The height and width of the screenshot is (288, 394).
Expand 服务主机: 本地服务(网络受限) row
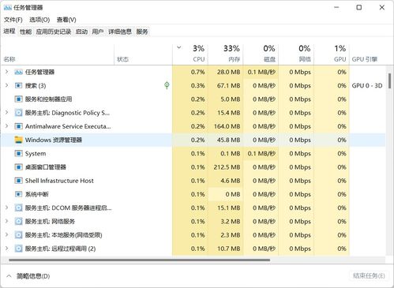click(7, 234)
